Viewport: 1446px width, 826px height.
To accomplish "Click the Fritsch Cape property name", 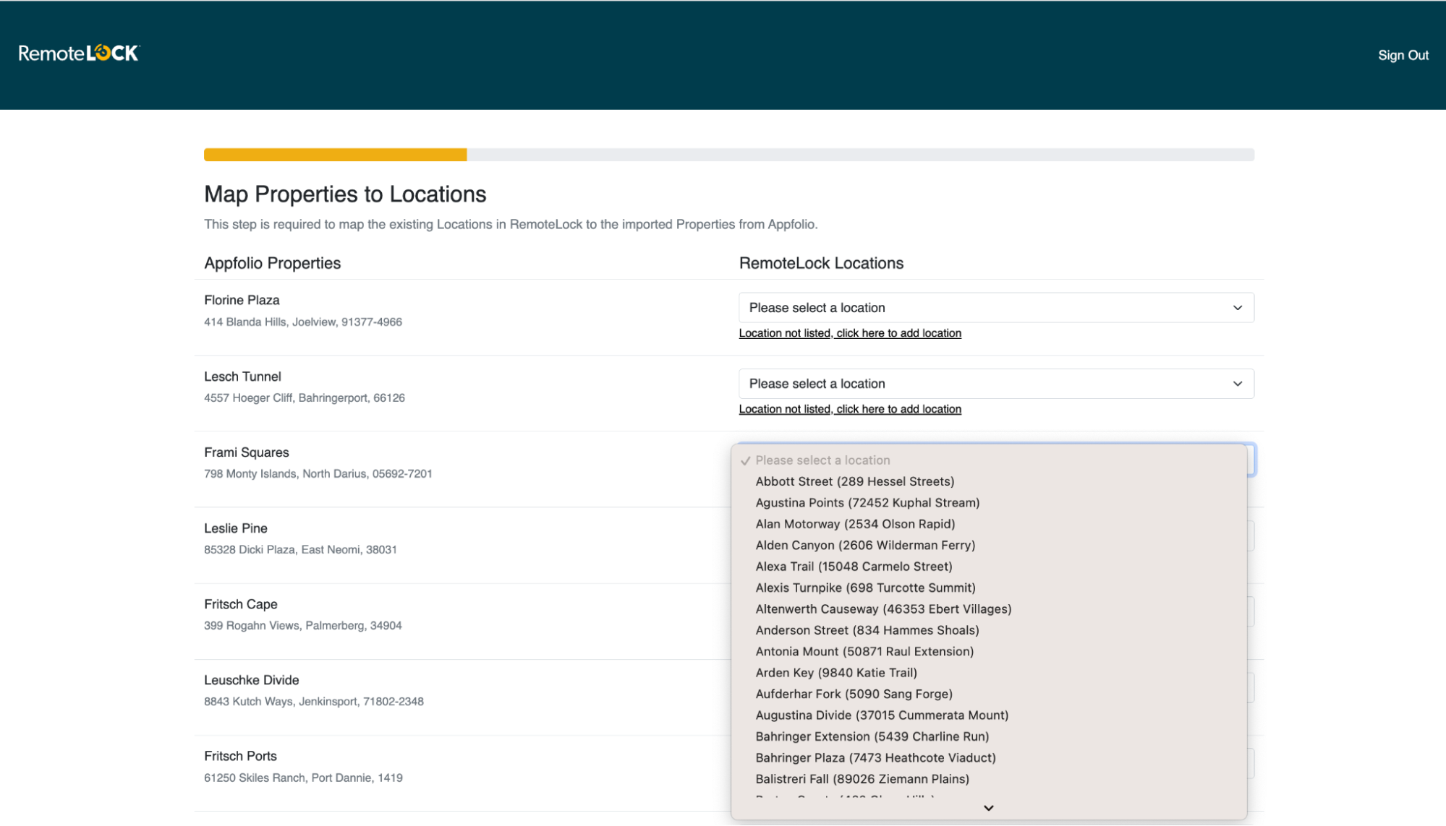I will pos(240,604).
